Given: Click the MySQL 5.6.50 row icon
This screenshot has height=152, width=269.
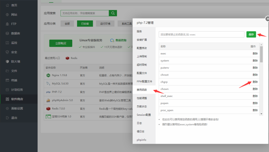Looking at the screenshot, I should coord(48,84).
